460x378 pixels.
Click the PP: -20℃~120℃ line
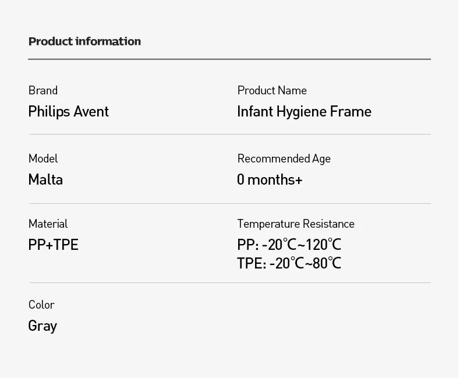pyautogui.click(x=289, y=245)
